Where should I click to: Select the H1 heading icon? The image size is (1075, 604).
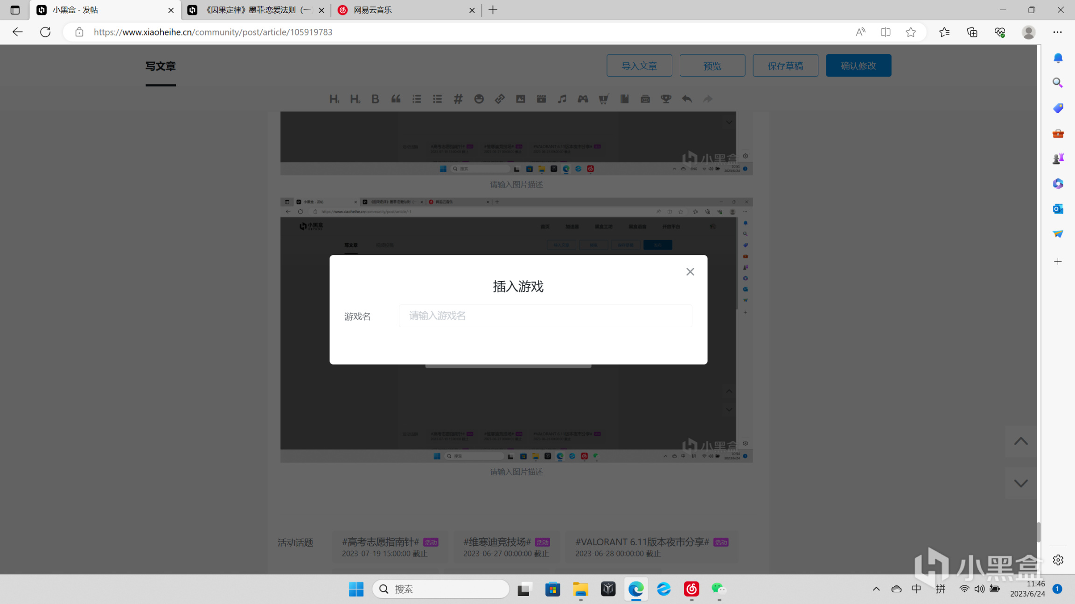(x=334, y=99)
